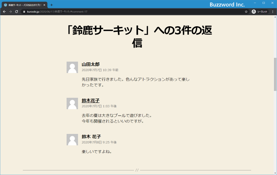Click the vertical scrollbar thumb

[x=275, y=74]
